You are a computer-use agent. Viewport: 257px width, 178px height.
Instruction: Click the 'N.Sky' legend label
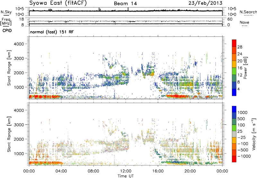pyautogui.click(x=6, y=12)
